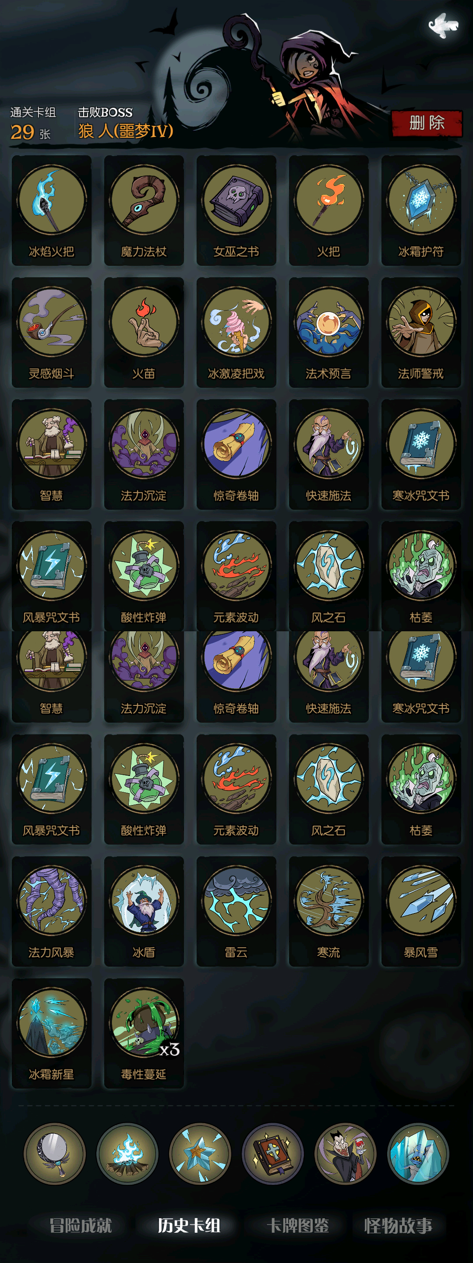Open the 冰焰火把 card

click(51, 210)
